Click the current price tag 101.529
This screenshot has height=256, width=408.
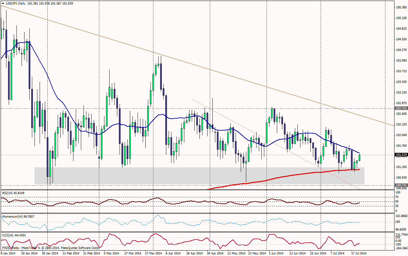[401, 155]
